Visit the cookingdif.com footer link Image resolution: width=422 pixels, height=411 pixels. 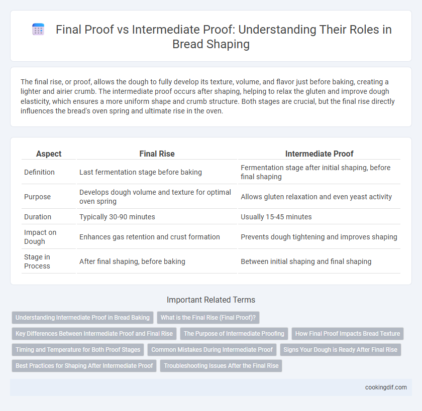(x=386, y=387)
